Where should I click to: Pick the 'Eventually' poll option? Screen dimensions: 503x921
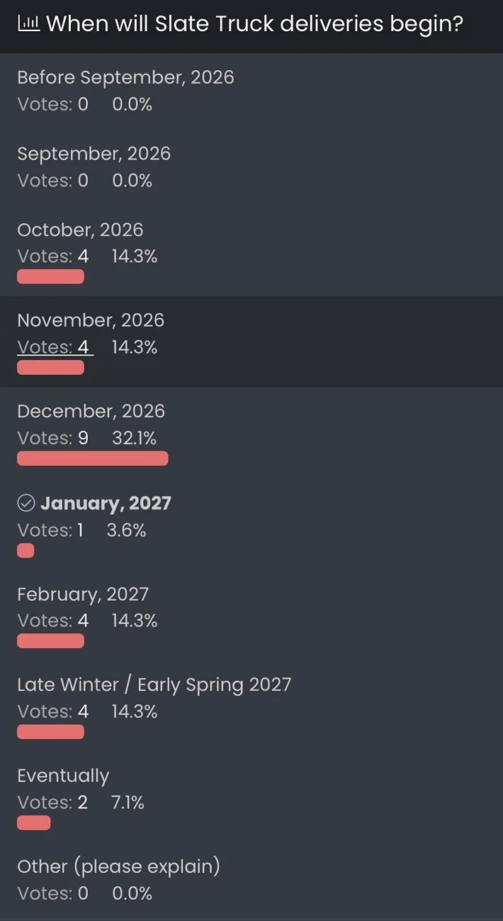coord(63,776)
